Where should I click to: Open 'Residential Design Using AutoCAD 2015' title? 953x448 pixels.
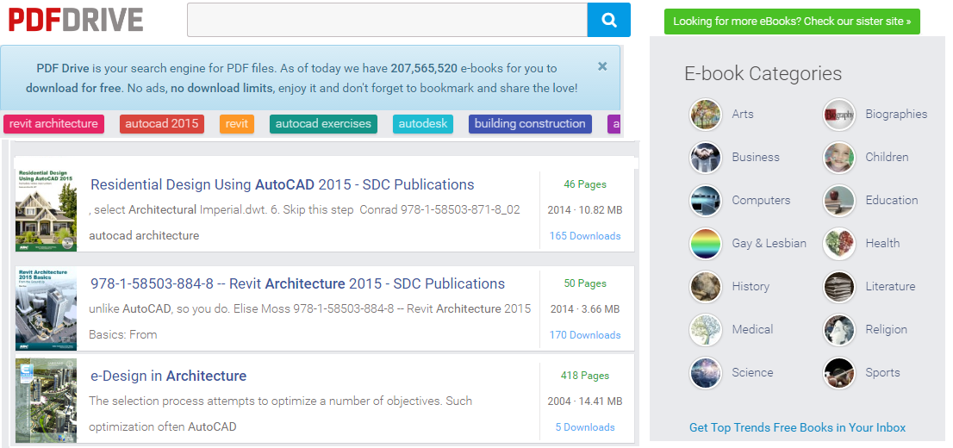click(282, 184)
